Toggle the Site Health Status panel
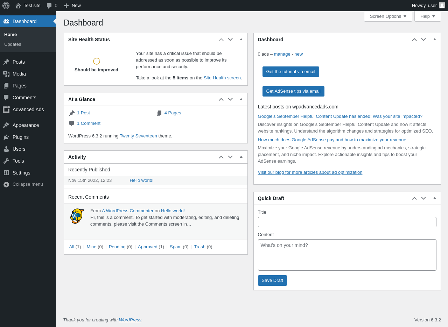448x327 pixels. point(241,40)
